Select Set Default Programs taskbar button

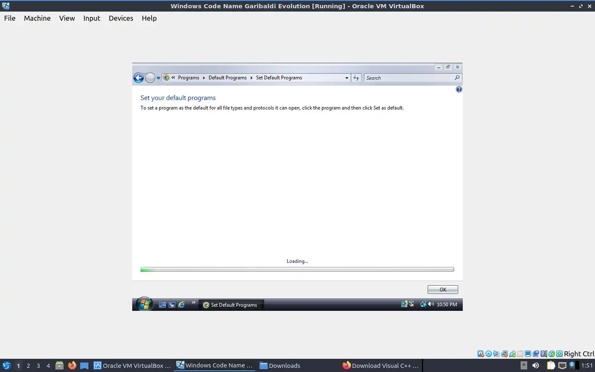pyautogui.click(x=231, y=305)
